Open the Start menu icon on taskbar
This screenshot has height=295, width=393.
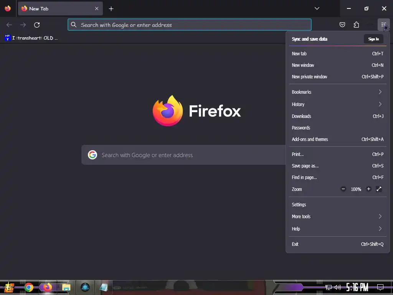click(9, 287)
